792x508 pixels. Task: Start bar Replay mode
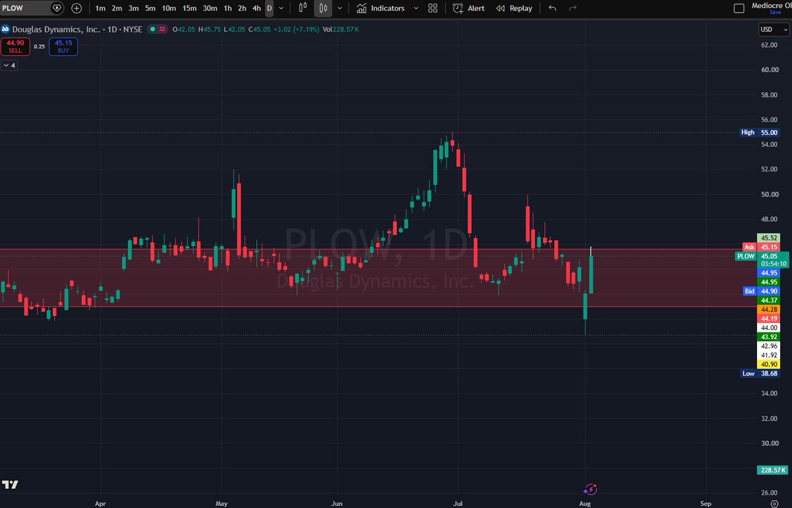(x=514, y=8)
